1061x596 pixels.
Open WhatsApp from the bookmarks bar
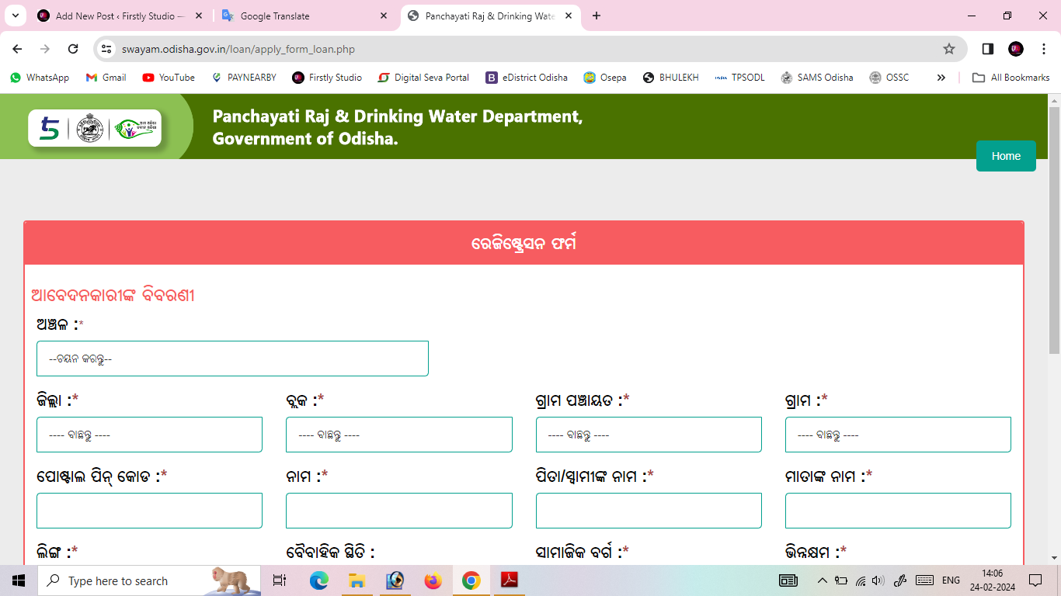click(39, 78)
